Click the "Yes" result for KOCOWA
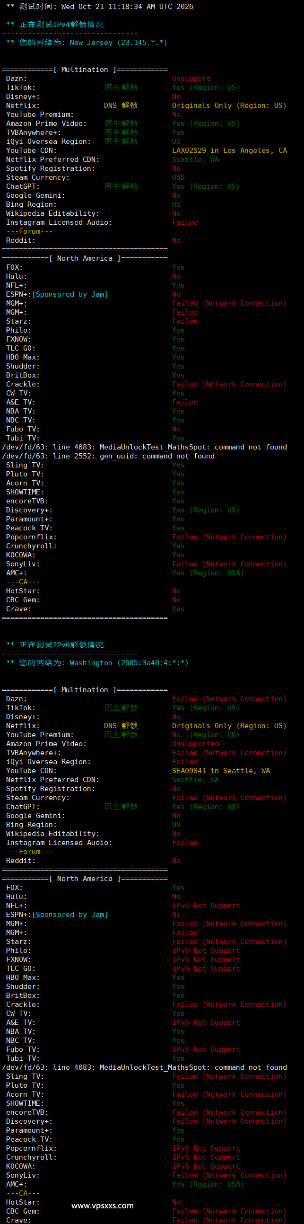 pyautogui.click(x=178, y=555)
